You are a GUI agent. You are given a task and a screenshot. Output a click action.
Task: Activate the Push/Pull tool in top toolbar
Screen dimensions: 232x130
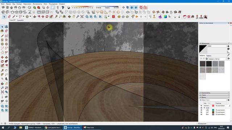(x=34, y=17)
